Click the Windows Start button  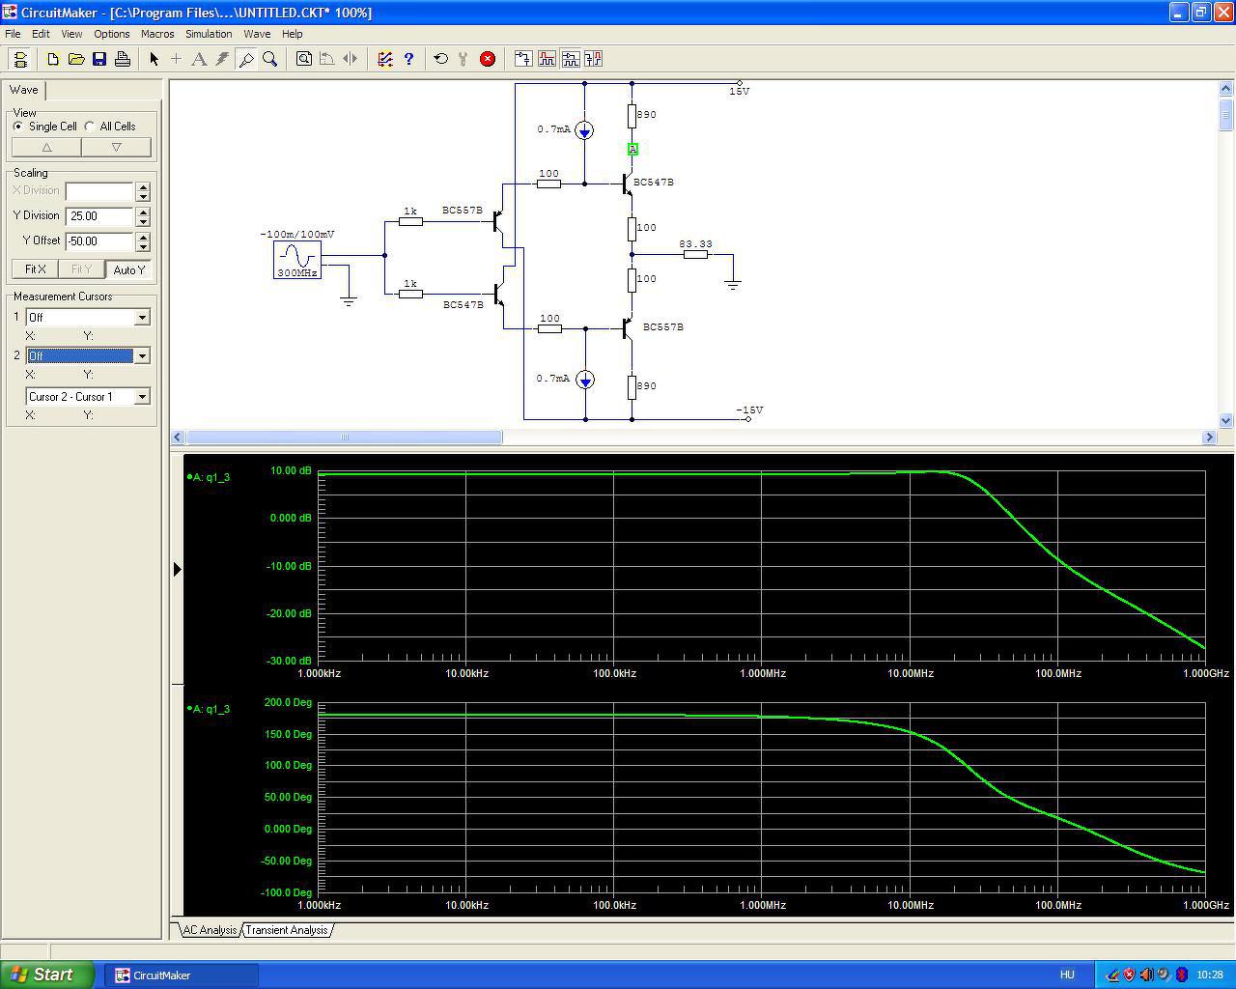pyautogui.click(x=46, y=975)
